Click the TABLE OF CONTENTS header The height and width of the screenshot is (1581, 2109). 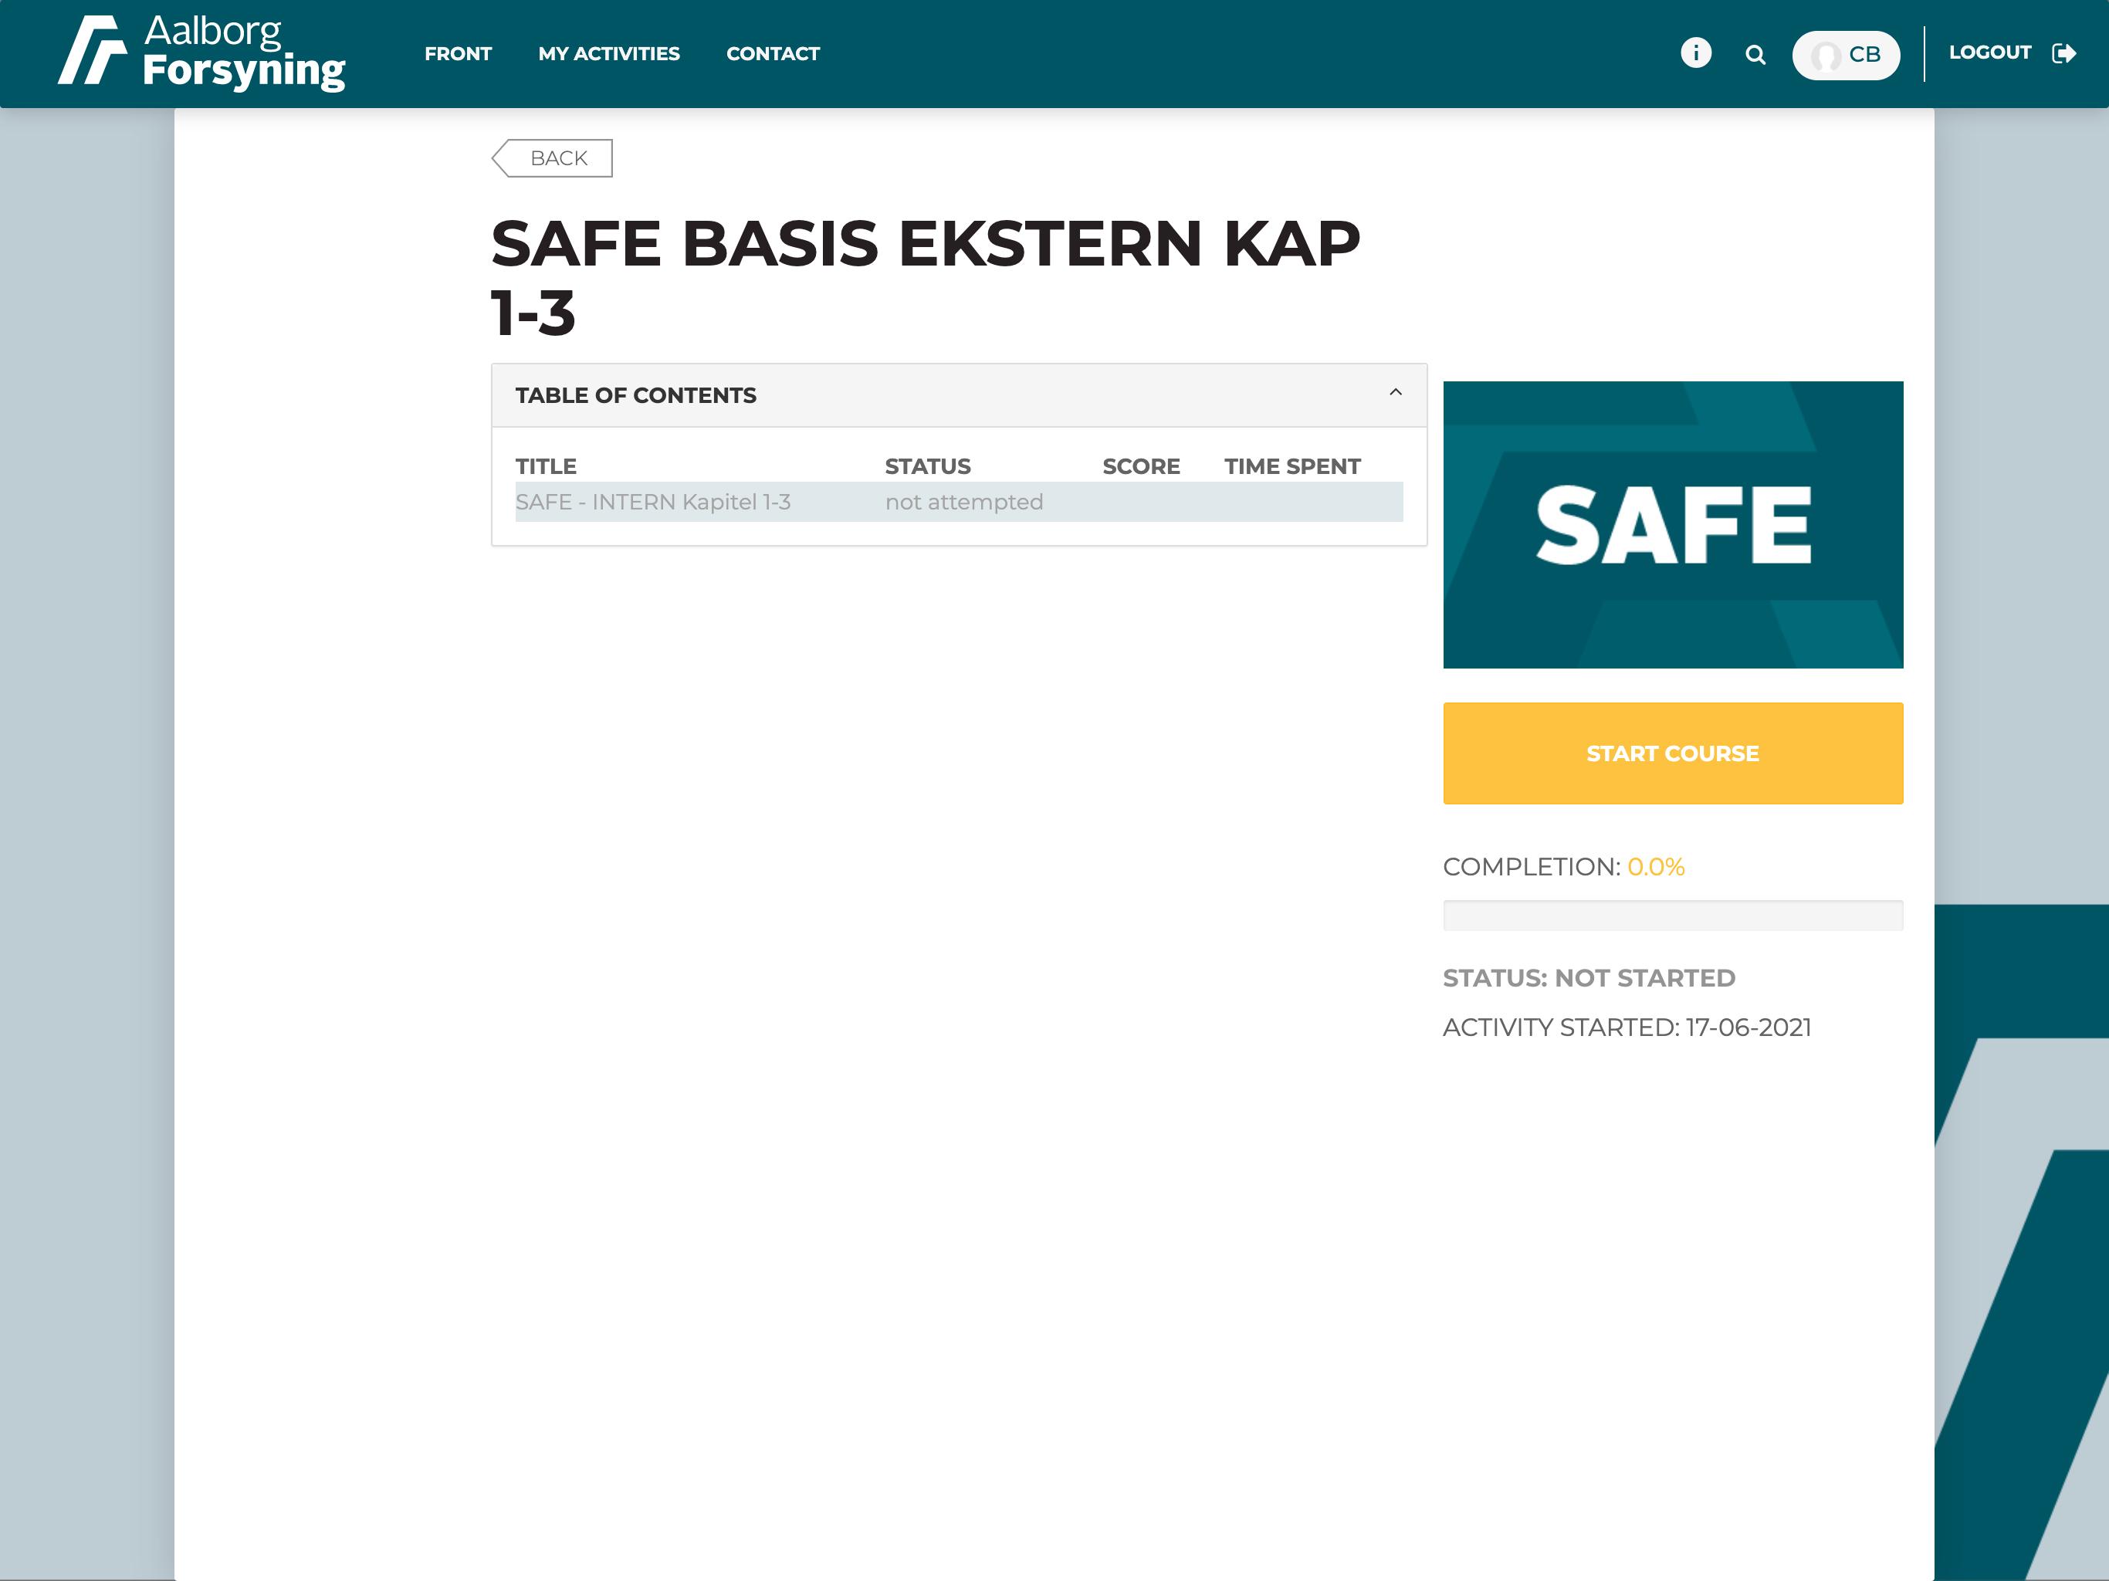pyautogui.click(x=958, y=394)
